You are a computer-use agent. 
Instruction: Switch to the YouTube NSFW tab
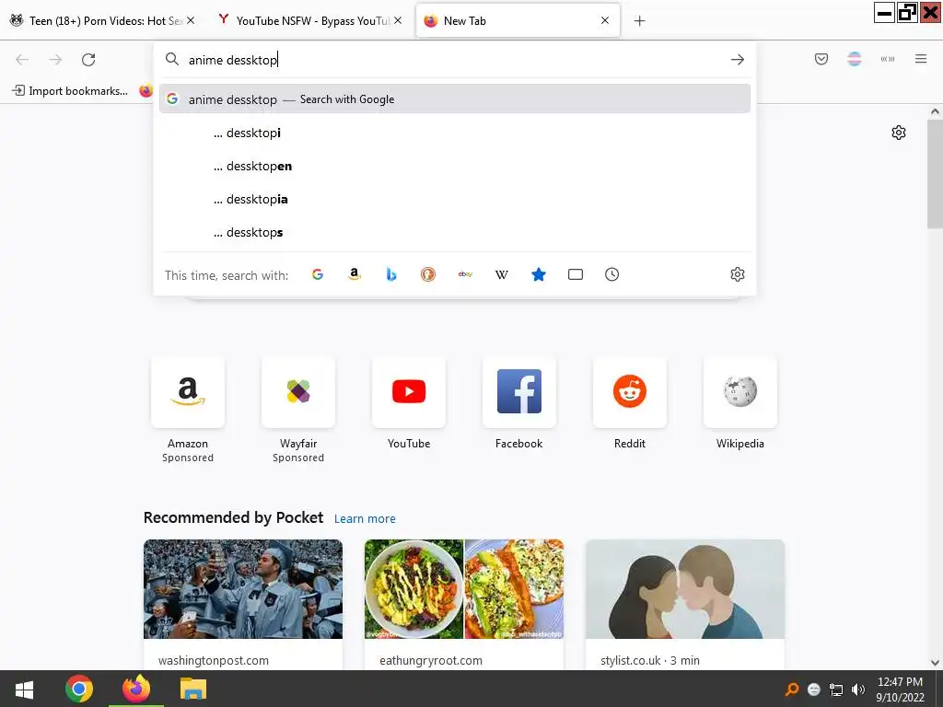coord(306,20)
